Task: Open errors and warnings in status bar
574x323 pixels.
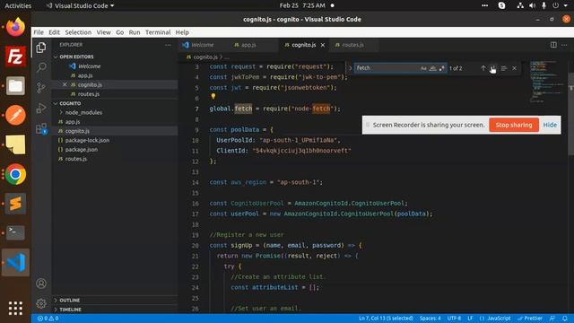Action: pyautogui.click(x=48, y=319)
